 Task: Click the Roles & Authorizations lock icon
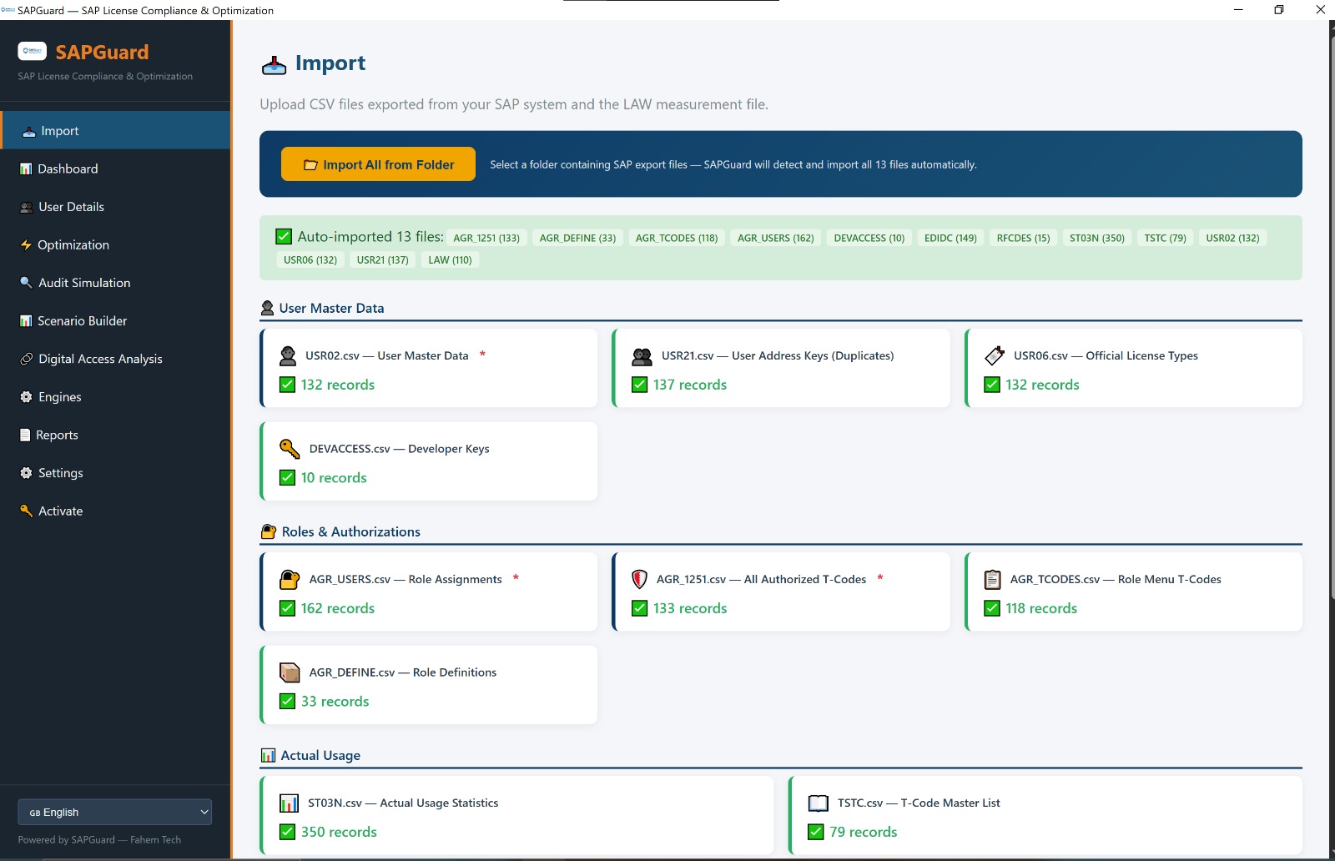tap(269, 531)
